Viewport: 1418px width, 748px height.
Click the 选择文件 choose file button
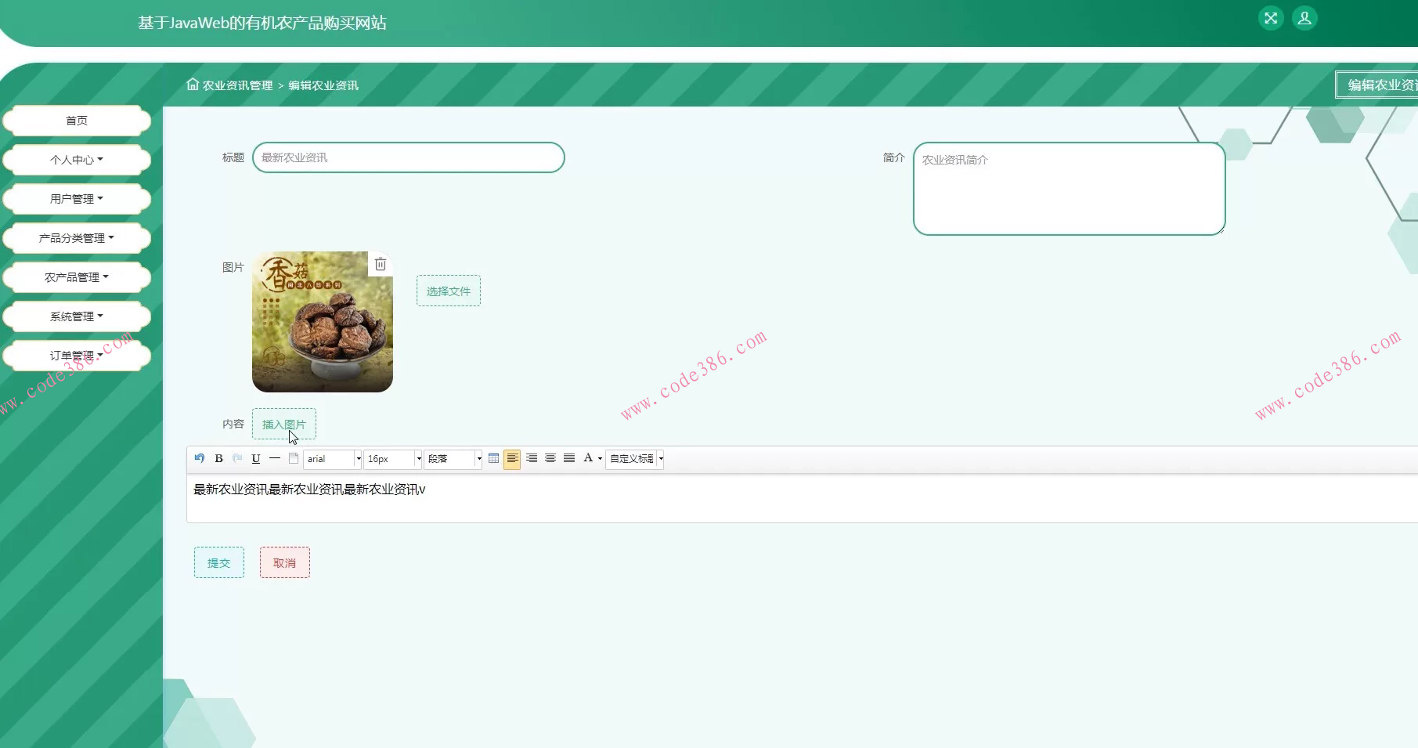coord(449,291)
